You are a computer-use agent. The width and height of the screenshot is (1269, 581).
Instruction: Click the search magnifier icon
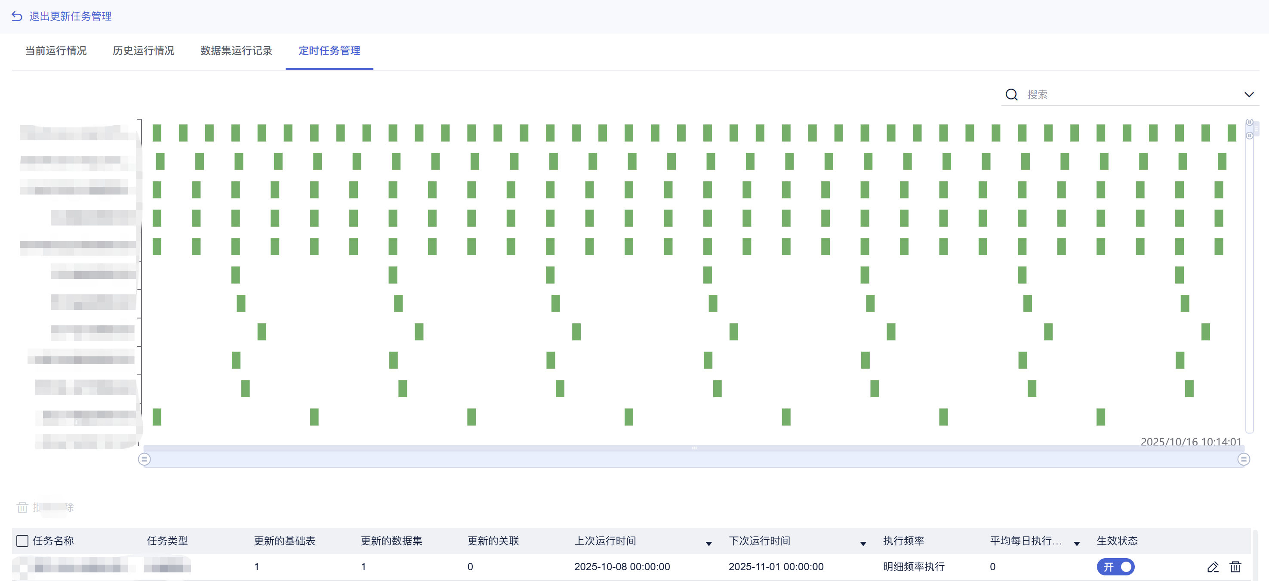coord(1011,95)
